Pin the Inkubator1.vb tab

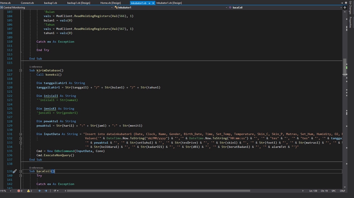[149, 3]
